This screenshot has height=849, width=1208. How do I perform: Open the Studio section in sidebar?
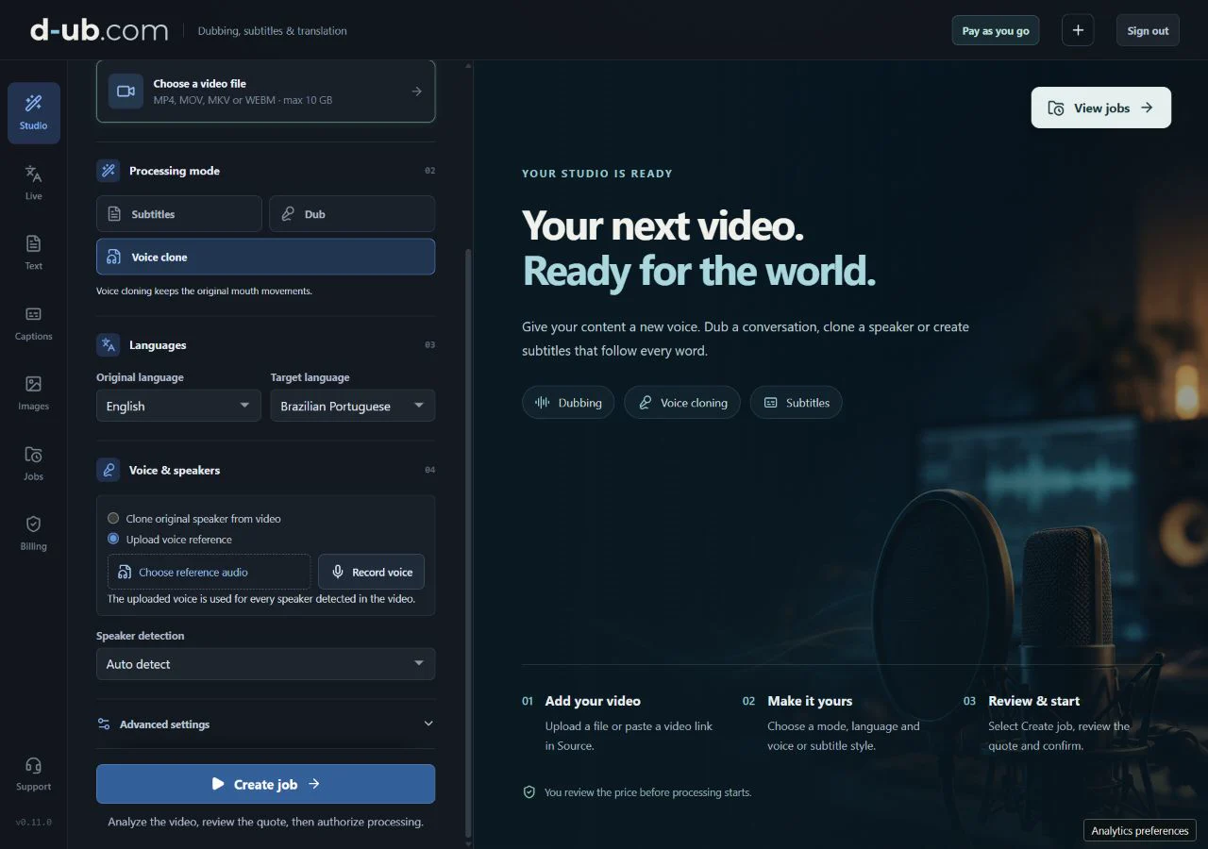(x=34, y=113)
